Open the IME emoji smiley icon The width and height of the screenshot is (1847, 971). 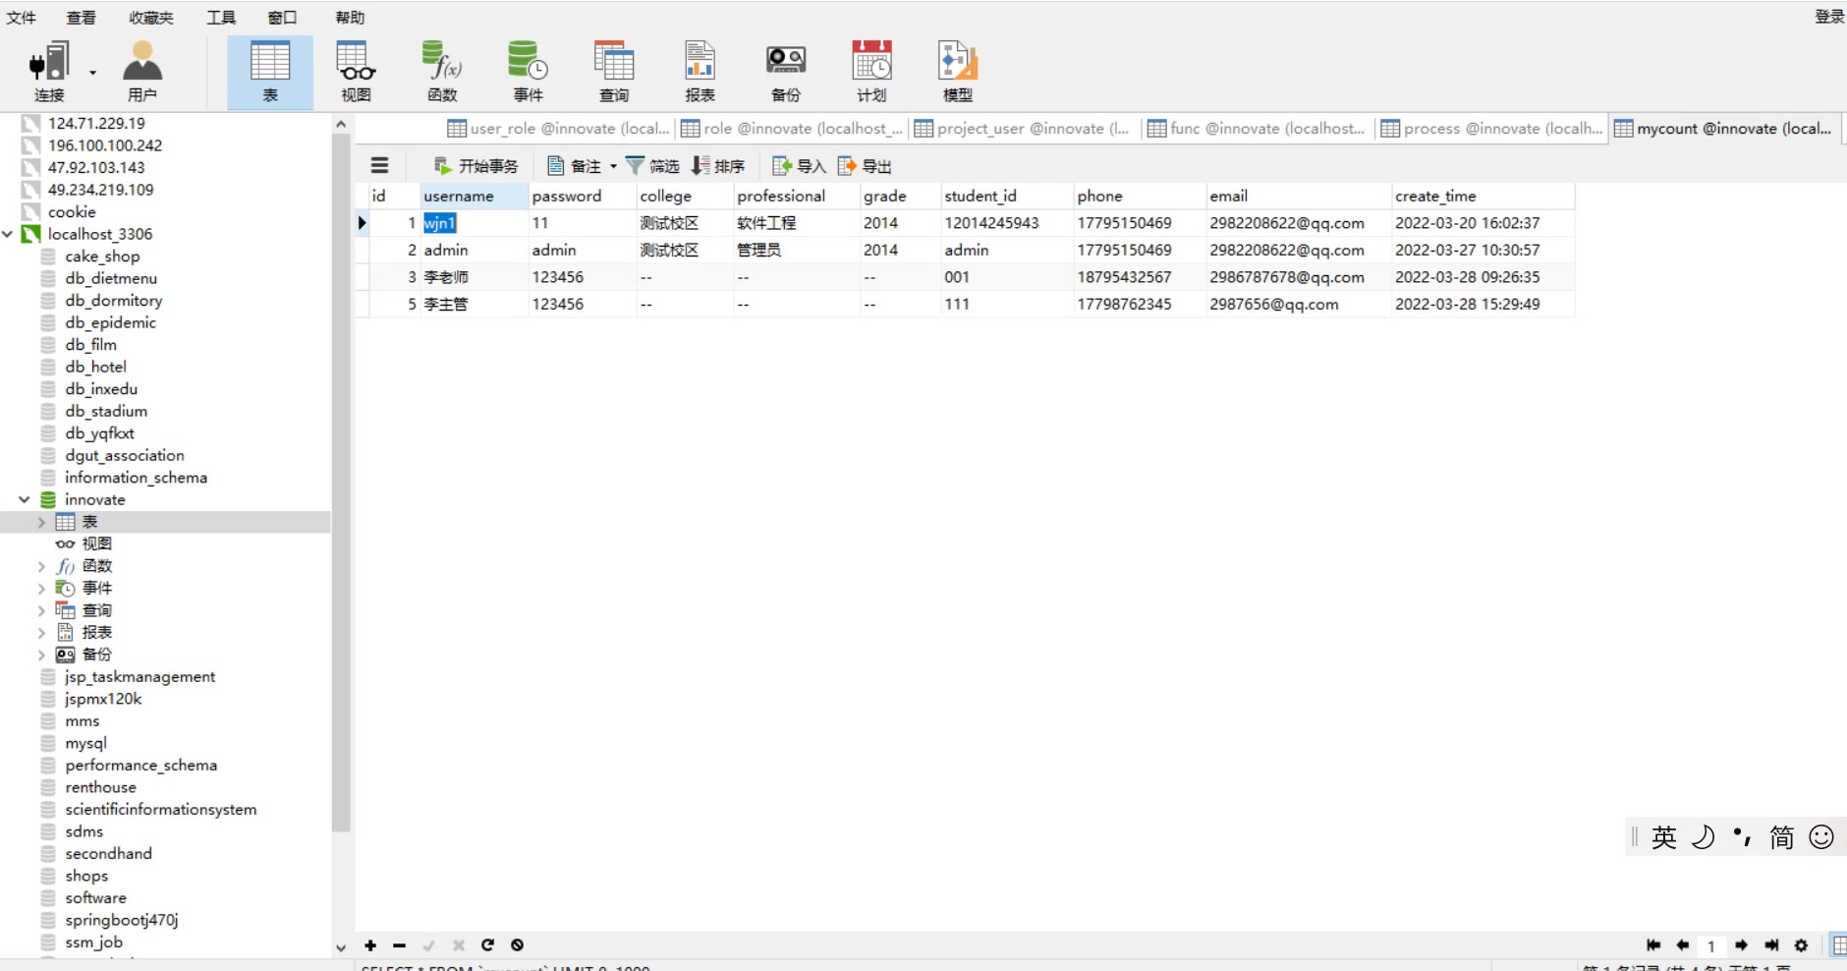pos(1821,837)
